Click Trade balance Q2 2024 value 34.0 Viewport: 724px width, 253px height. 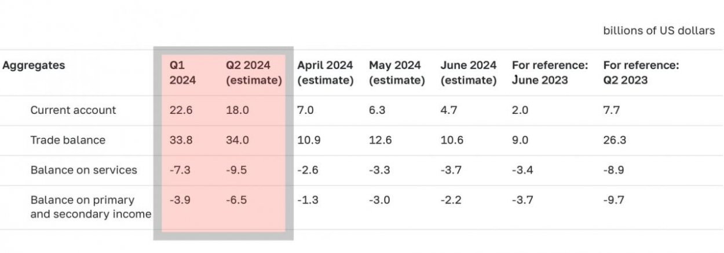click(x=237, y=140)
